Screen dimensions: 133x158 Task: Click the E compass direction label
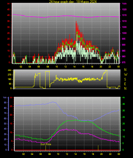click(x=125, y=84)
